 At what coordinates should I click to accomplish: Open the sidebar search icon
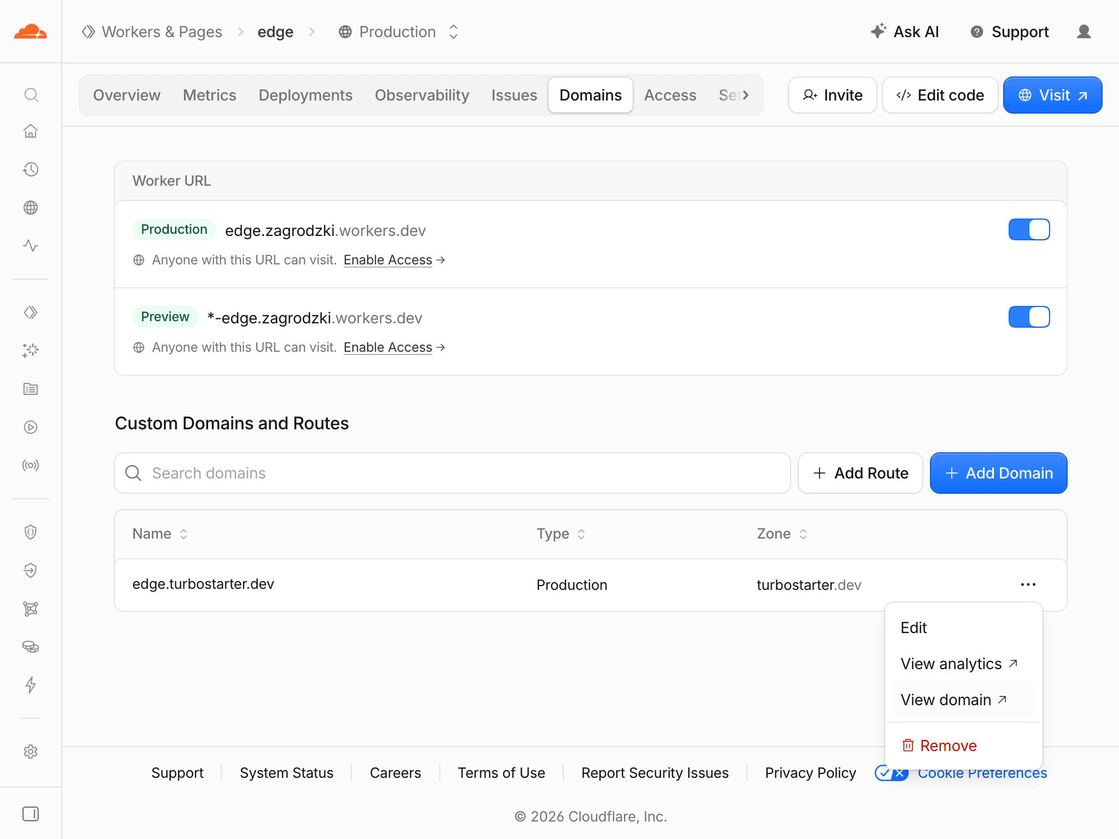tap(31, 95)
